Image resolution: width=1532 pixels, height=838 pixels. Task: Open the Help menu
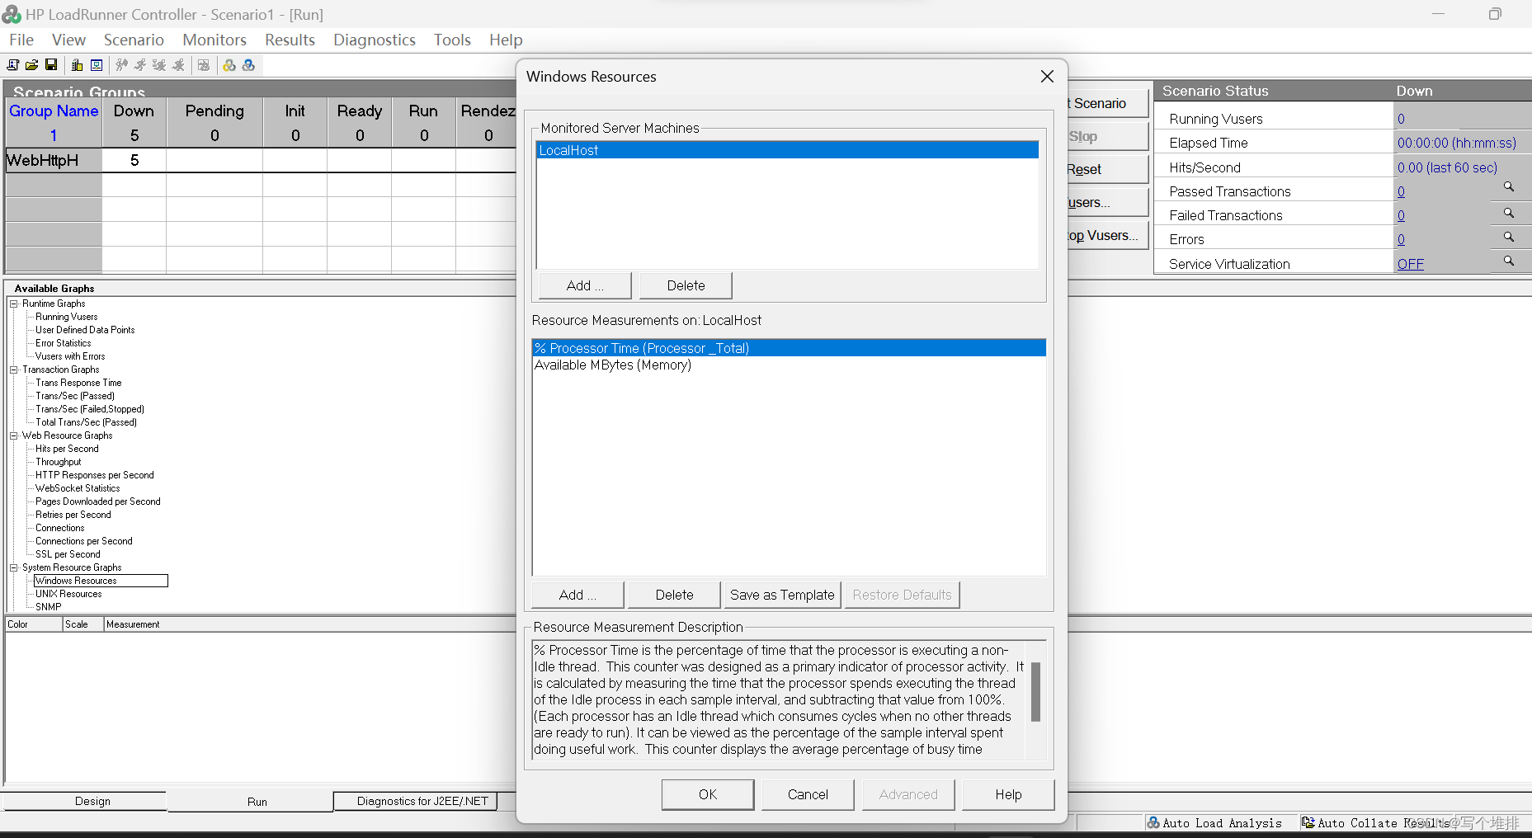click(x=506, y=40)
